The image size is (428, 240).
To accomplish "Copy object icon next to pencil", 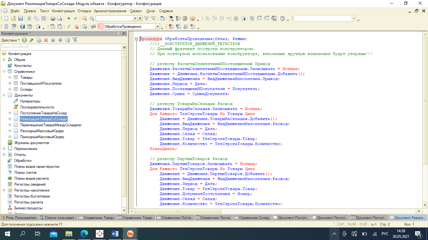I will pos(39,40).
